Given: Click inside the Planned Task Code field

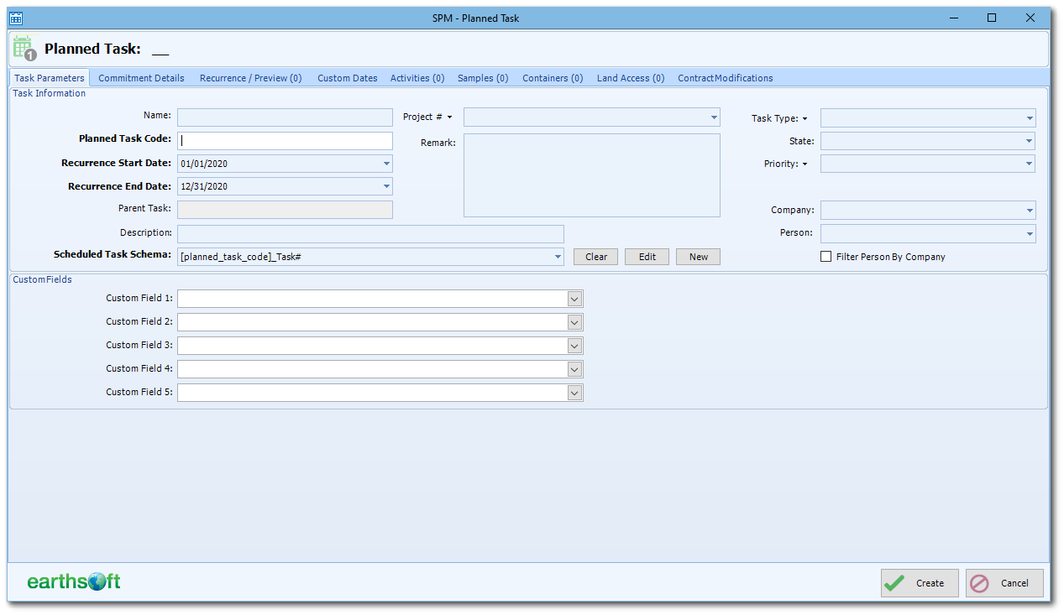Looking at the screenshot, I should click(x=285, y=140).
